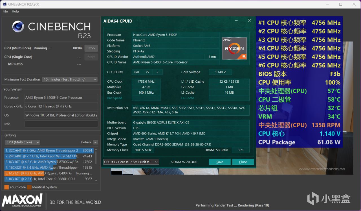Click the '6 Cores, 12 Threads @ 4.2 GHz' field
Screen dimensions: 361x211
(x=61, y=106)
